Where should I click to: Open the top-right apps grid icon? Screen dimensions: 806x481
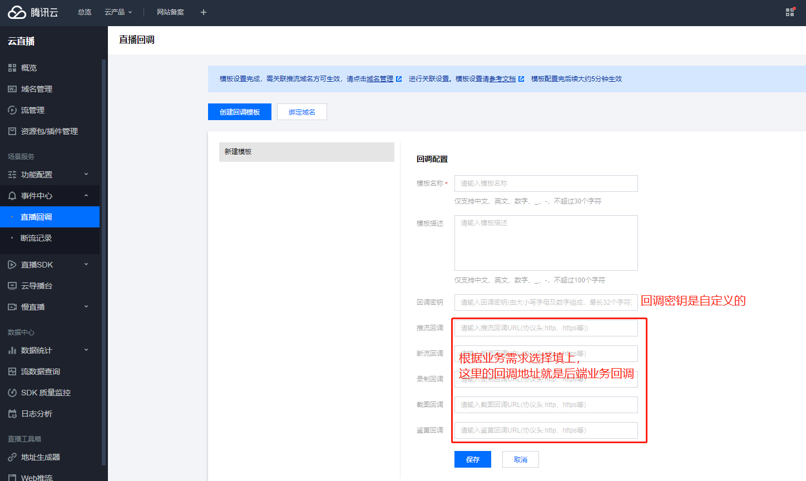coord(790,12)
